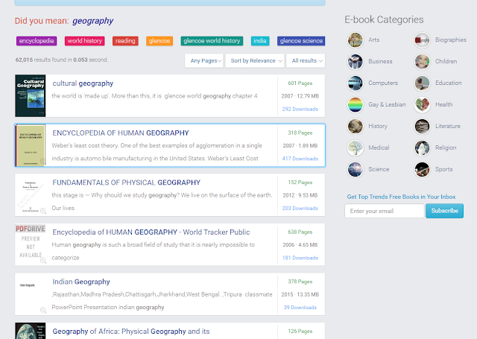
Task: Click the Education category label
Action: tap(448, 83)
